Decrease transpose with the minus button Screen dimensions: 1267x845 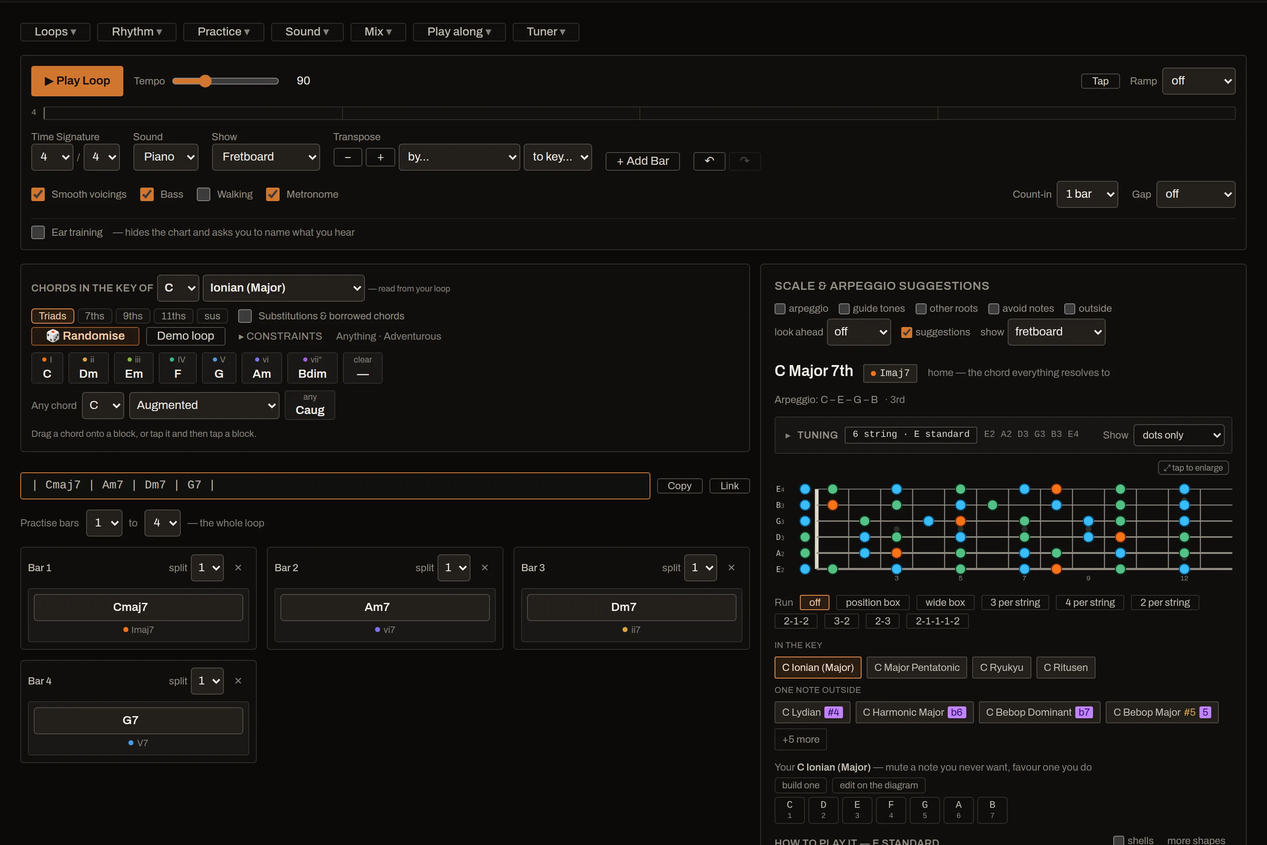coord(348,157)
